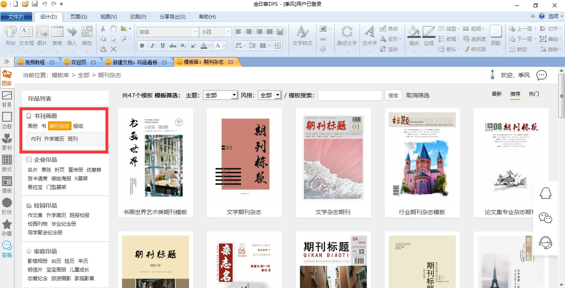The height and width of the screenshot is (288, 565).
Task: Click the 搜索 search button
Action: 393,95
